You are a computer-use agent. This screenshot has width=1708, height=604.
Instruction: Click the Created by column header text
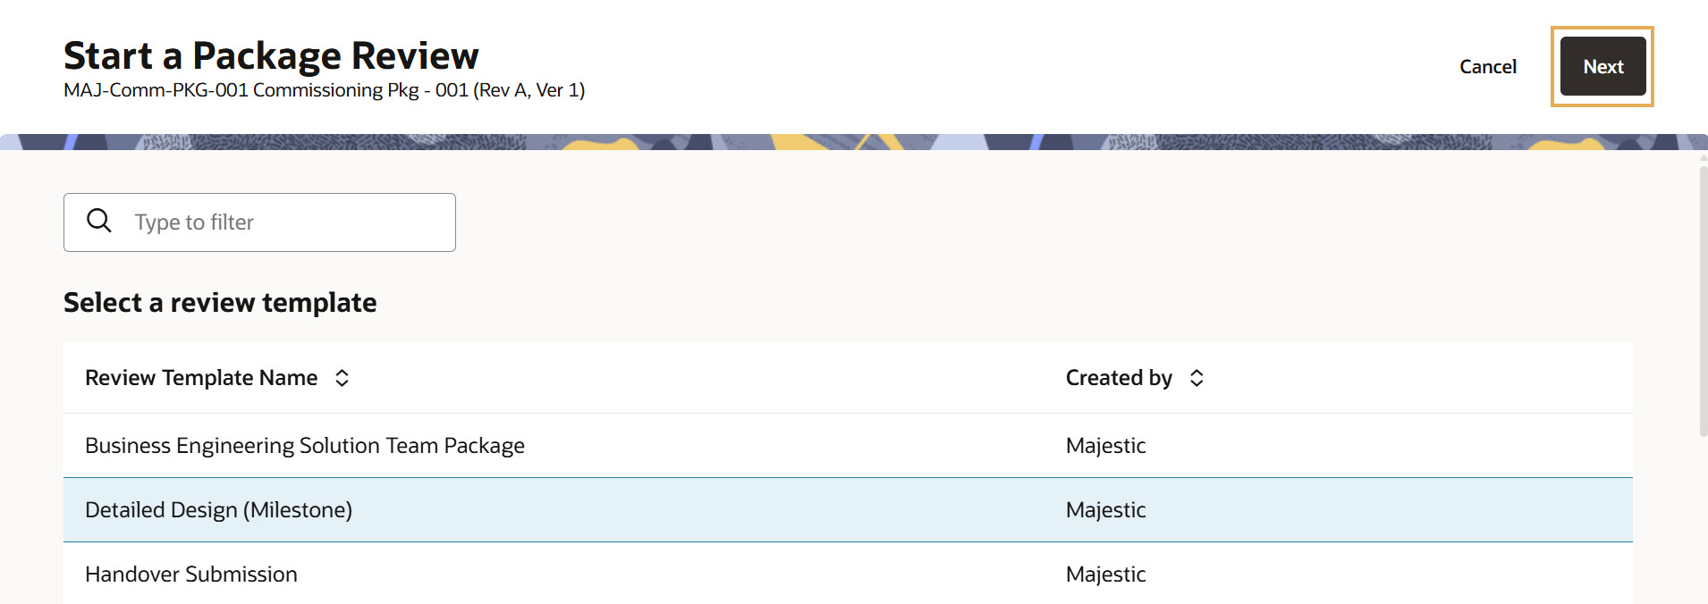[1119, 378]
